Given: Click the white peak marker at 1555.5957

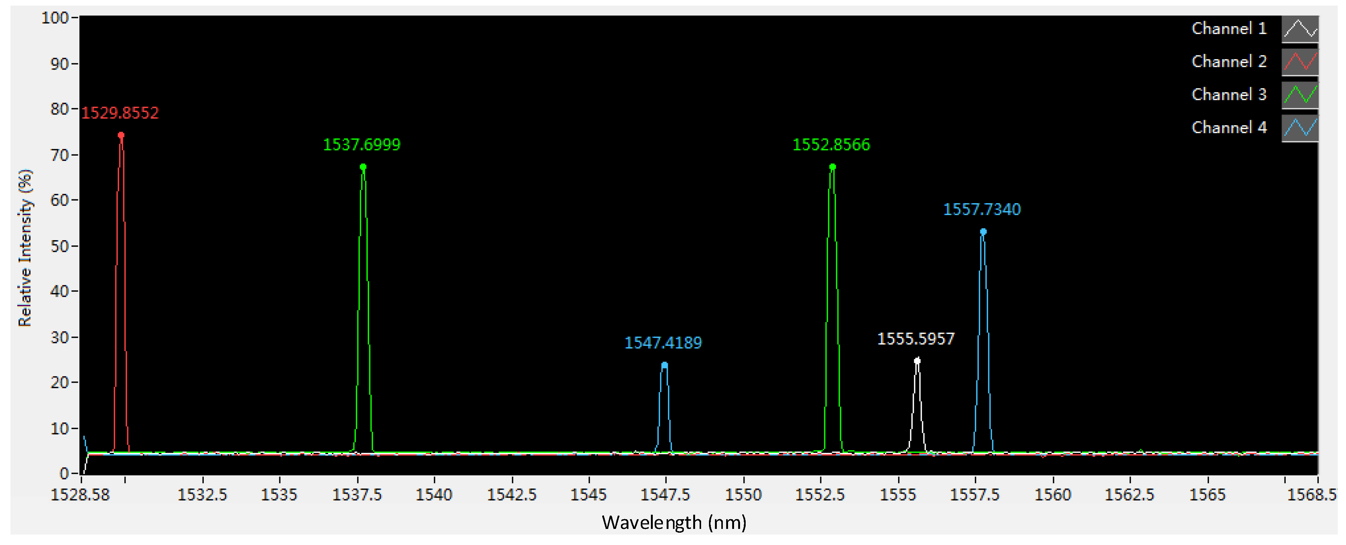Looking at the screenshot, I should (917, 361).
